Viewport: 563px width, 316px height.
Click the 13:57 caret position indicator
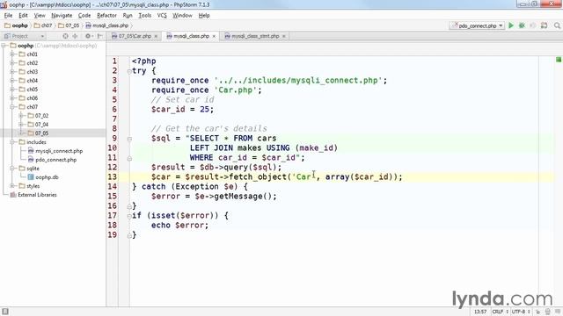(x=480, y=312)
